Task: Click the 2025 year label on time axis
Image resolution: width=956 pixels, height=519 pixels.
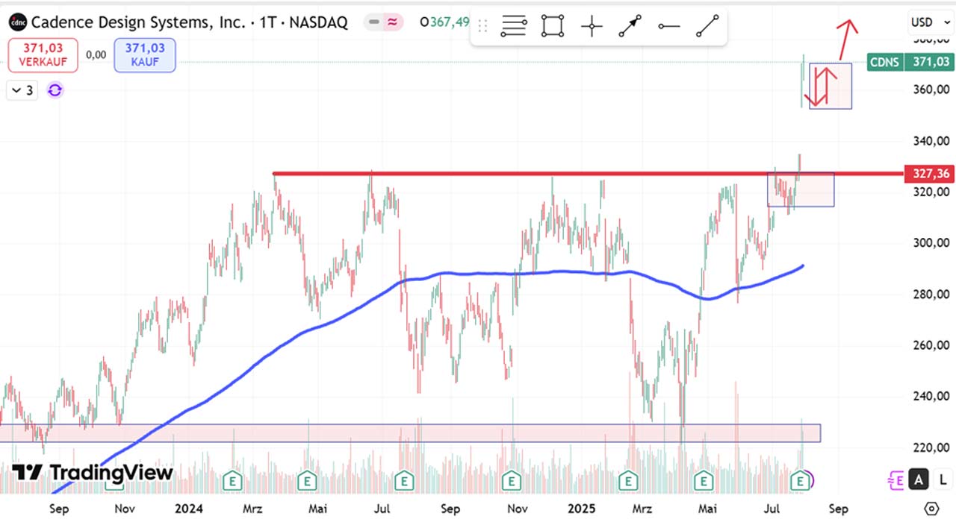Action: tap(582, 509)
